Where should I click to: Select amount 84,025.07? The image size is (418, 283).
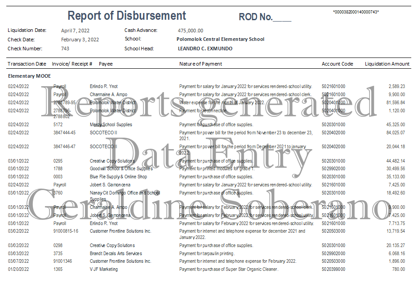(396, 133)
